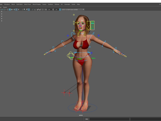This screenshot has height=121, width=161.
Task: Toggle Multisample Anti-aliasing icon
Action: tap(29, 9)
